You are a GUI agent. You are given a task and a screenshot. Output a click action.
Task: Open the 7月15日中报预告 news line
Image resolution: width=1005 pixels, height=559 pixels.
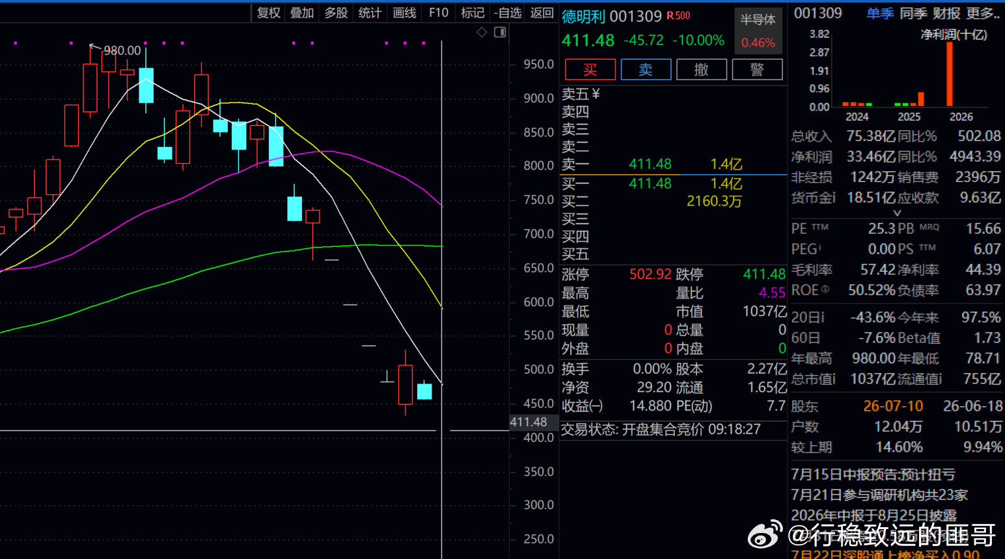[x=873, y=474]
